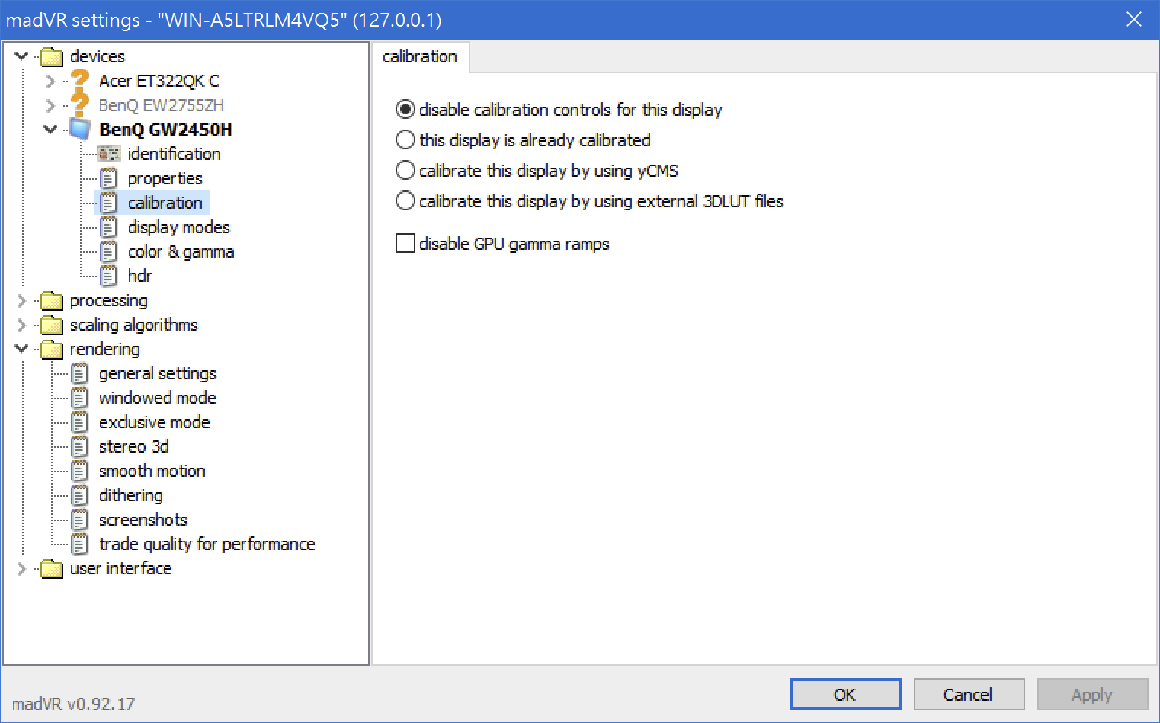Open the general settings tree label

pyautogui.click(x=158, y=373)
